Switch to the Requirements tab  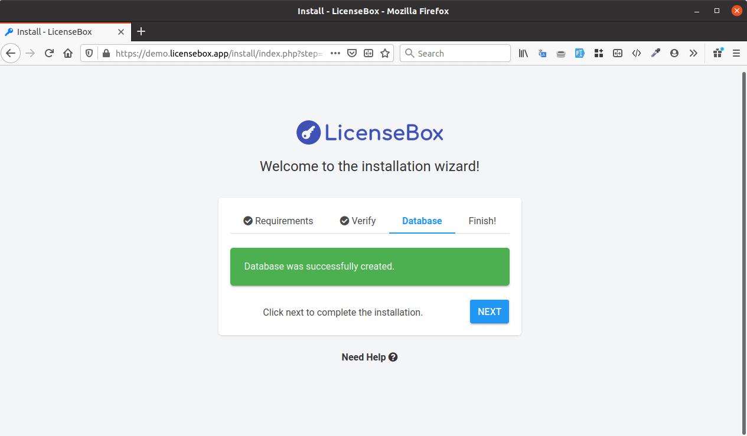click(x=278, y=221)
